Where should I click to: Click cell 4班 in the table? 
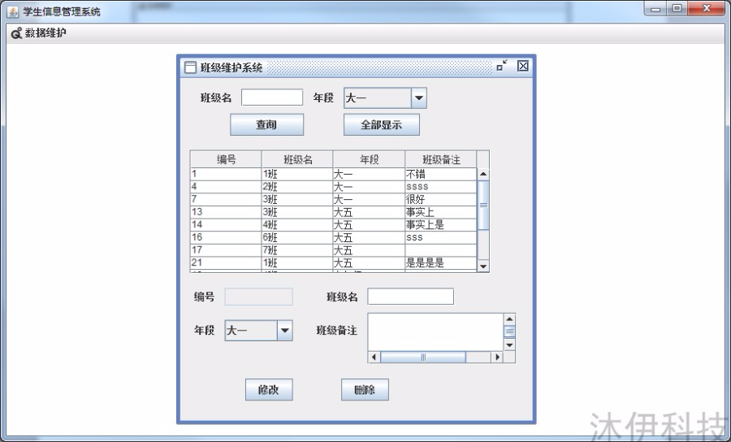click(297, 224)
